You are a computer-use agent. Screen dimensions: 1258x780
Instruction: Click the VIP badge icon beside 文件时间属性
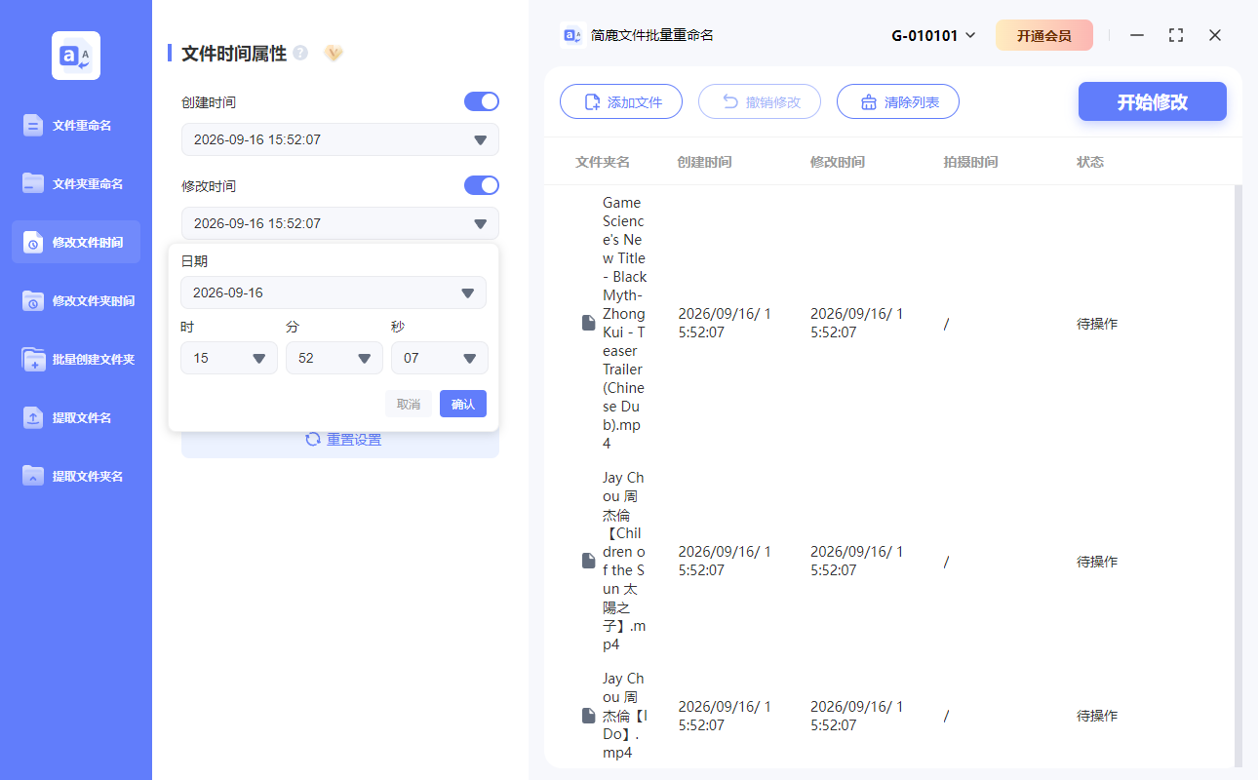[x=334, y=53]
